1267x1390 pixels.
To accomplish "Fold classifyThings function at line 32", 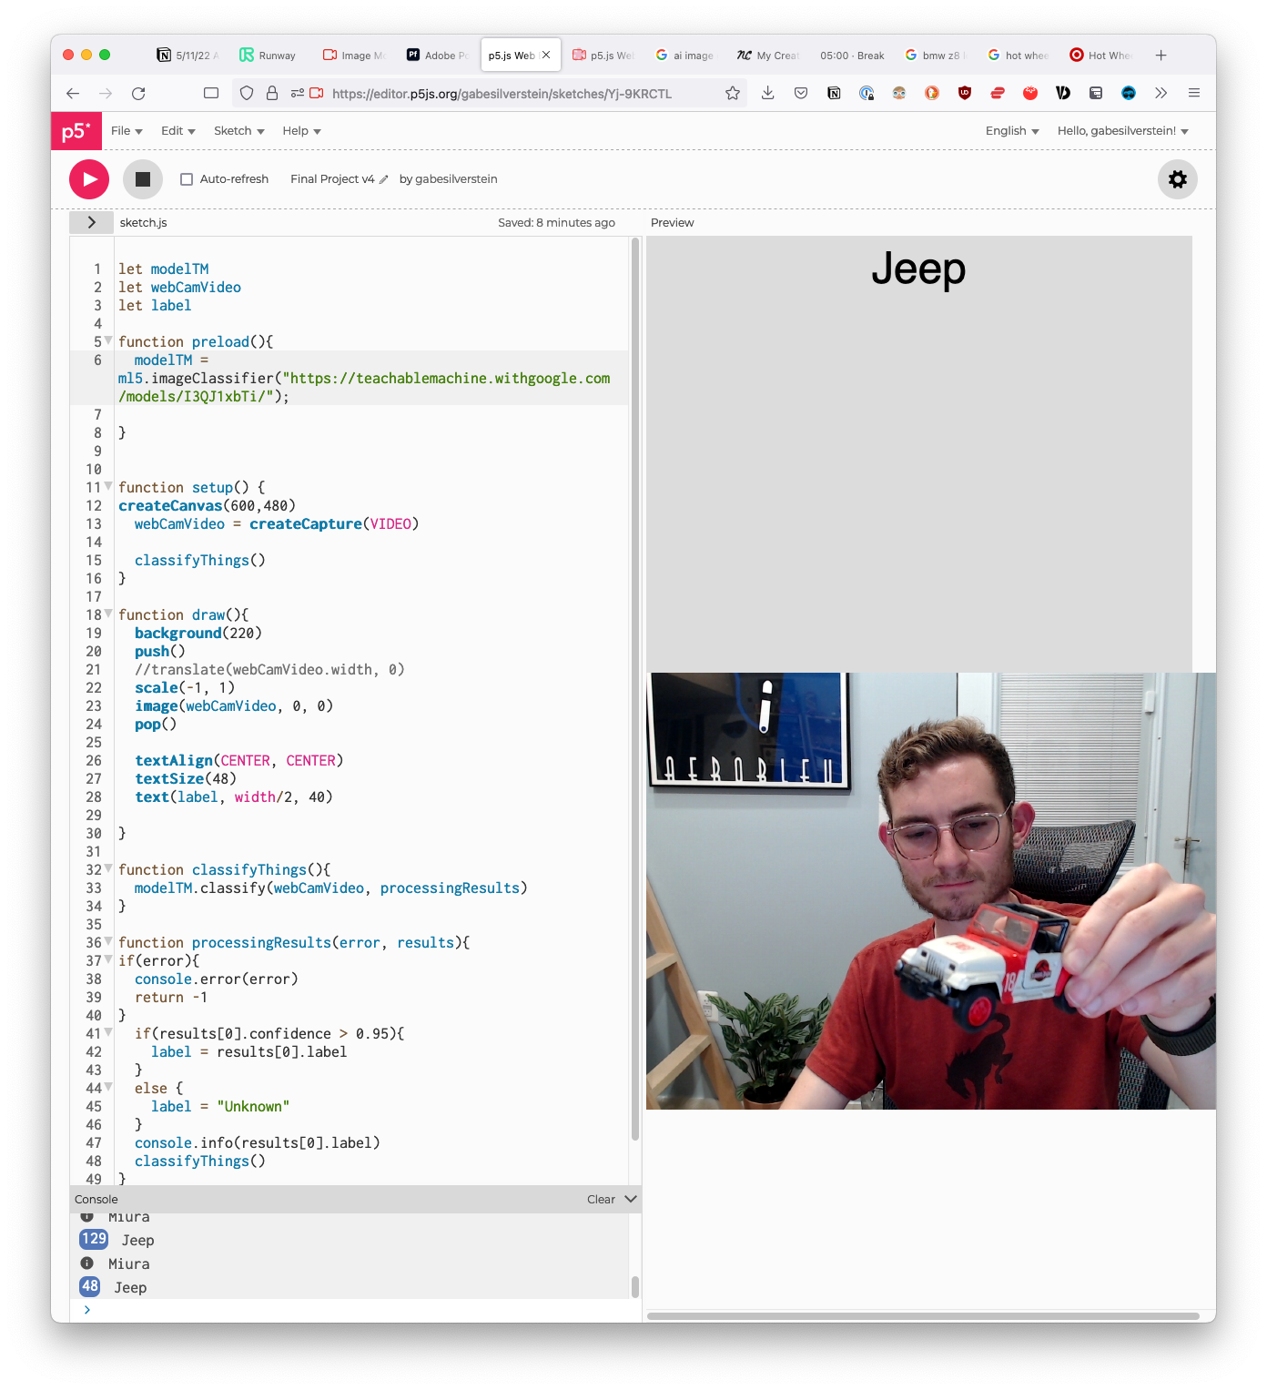I will tap(108, 868).
